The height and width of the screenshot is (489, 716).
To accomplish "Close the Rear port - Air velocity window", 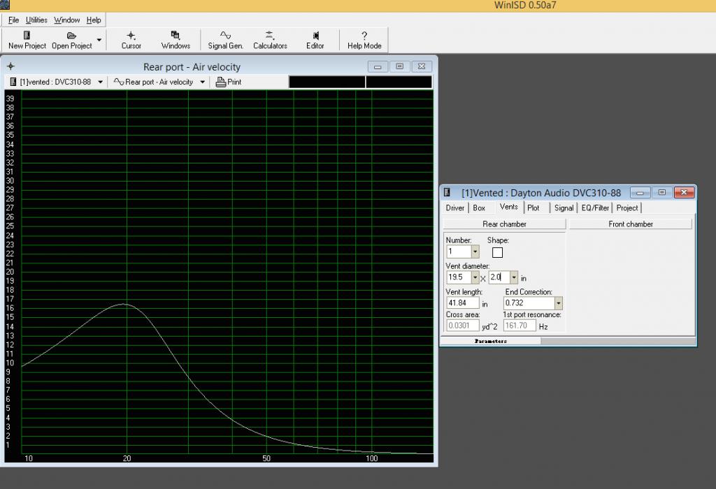I will click(x=422, y=66).
